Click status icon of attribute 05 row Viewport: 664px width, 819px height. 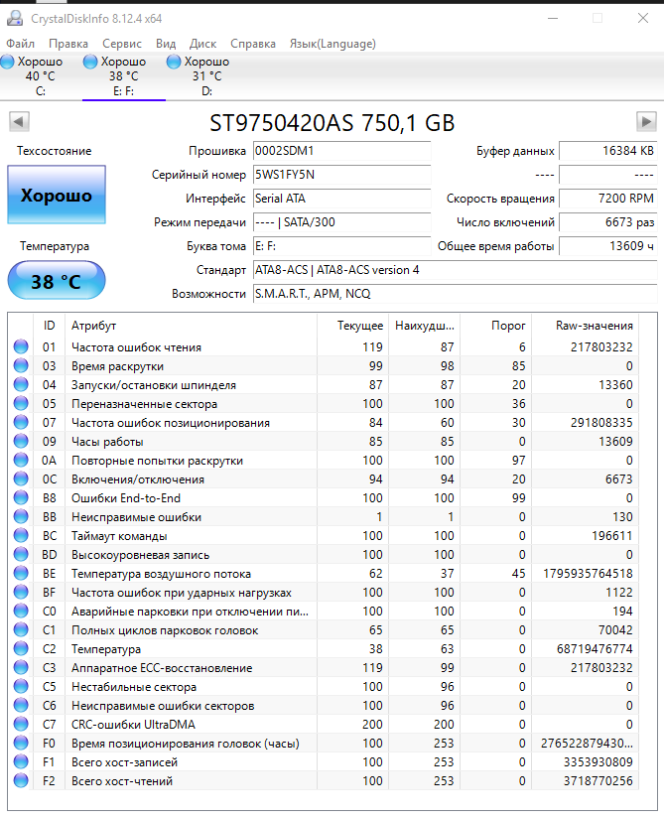(x=21, y=404)
